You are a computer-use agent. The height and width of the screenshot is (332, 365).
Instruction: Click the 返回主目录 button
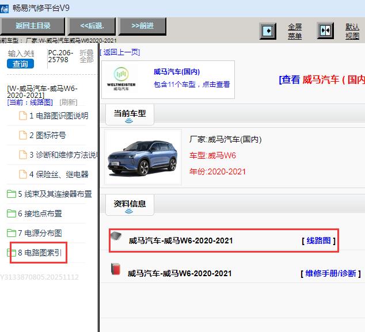coord(33,26)
